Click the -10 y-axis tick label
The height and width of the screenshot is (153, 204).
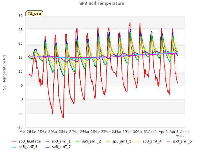20,127
